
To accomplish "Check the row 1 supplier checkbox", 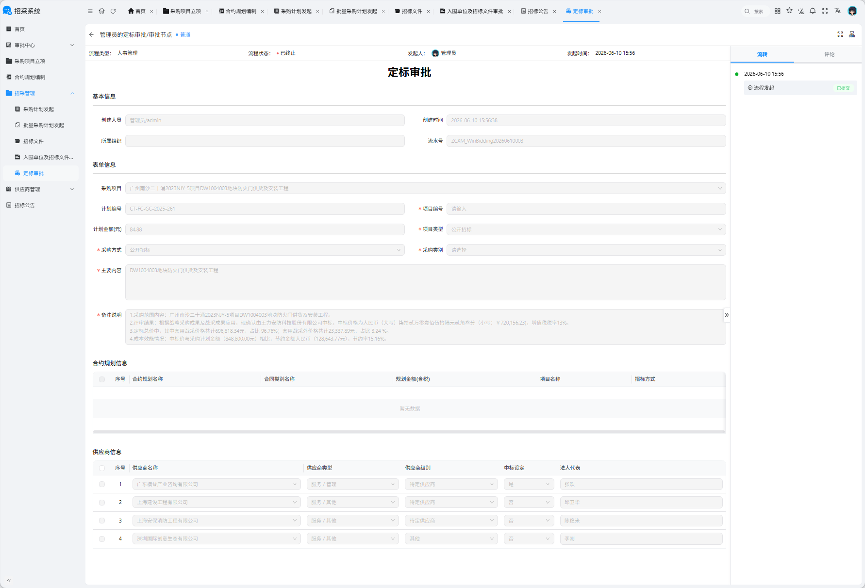I will (x=102, y=484).
